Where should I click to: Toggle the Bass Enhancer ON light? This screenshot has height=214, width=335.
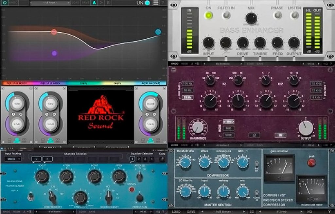pos(208,15)
